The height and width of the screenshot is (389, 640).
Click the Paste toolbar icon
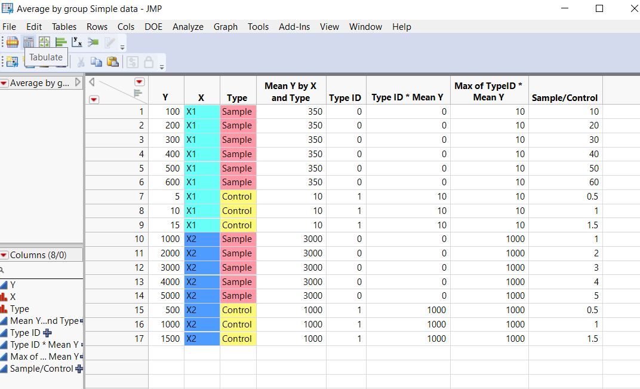pos(112,62)
